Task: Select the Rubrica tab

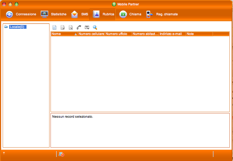Action: point(104,14)
